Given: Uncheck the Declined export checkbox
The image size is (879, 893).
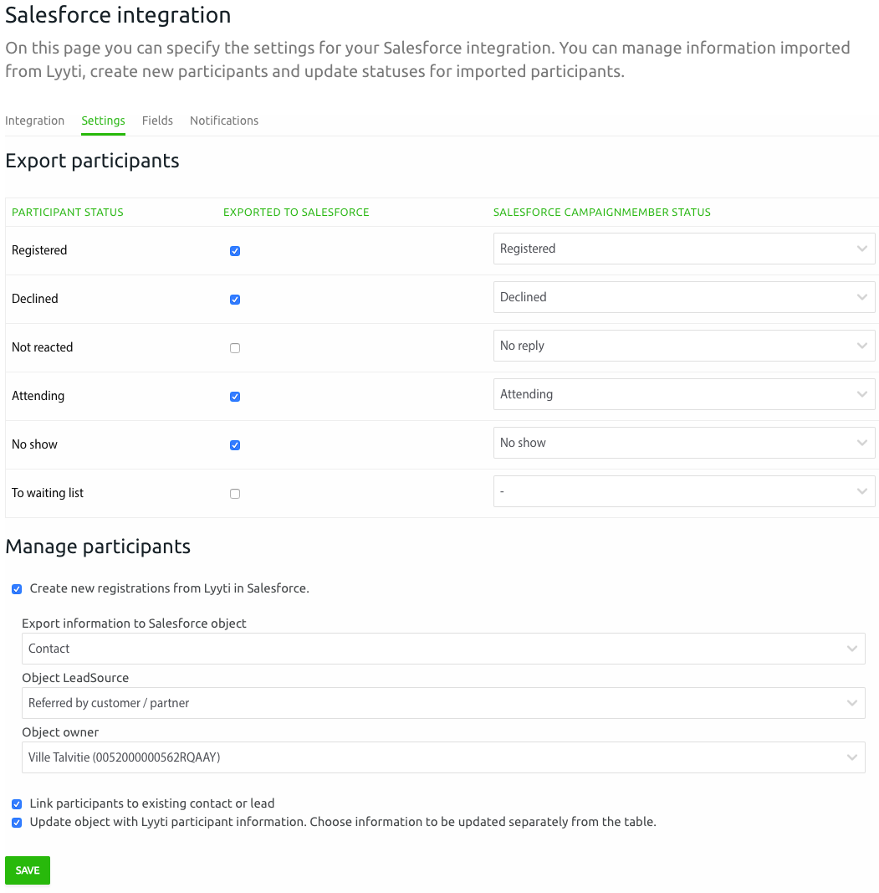Looking at the screenshot, I should 235,300.
